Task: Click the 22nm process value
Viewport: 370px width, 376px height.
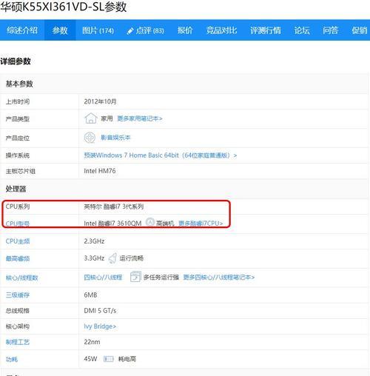Action: tap(92, 342)
